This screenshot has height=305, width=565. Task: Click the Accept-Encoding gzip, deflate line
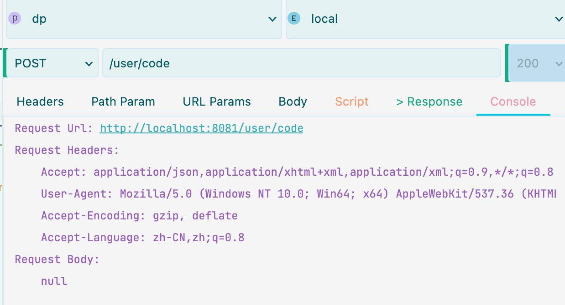tap(139, 216)
